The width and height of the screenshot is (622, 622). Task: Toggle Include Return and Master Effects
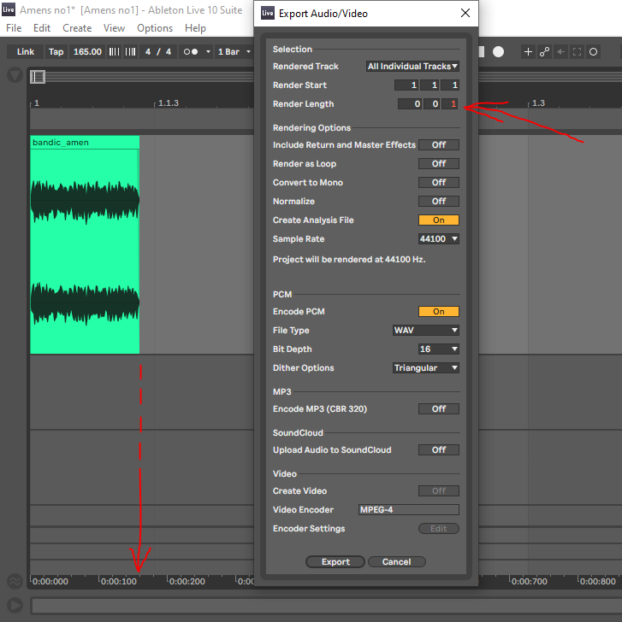pos(438,145)
